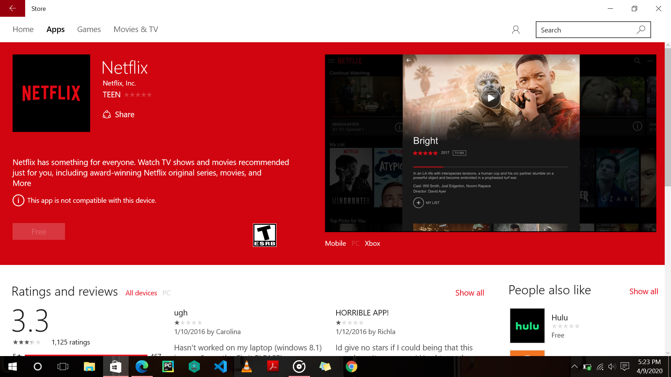Show Mobile screenshots
The height and width of the screenshot is (377, 671).
[335, 243]
